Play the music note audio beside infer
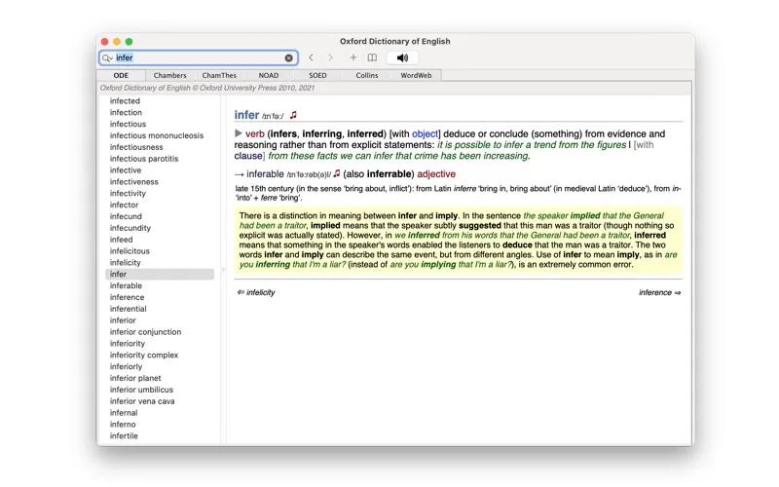 point(294,115)
